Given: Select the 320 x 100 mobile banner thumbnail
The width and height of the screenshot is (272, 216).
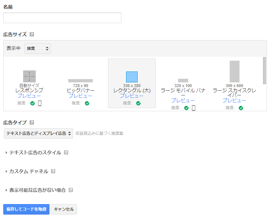Looking at the screenshot, I should coord(183,81).
